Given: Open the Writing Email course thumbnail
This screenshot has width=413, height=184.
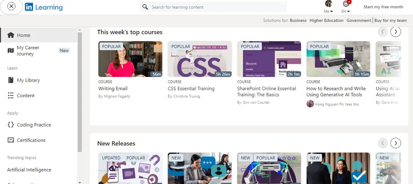Looking at the screenshot, I should point(130,59).
